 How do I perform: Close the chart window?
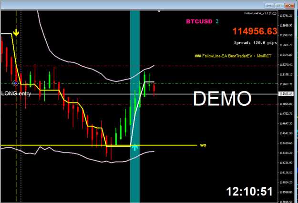(289, 6)
